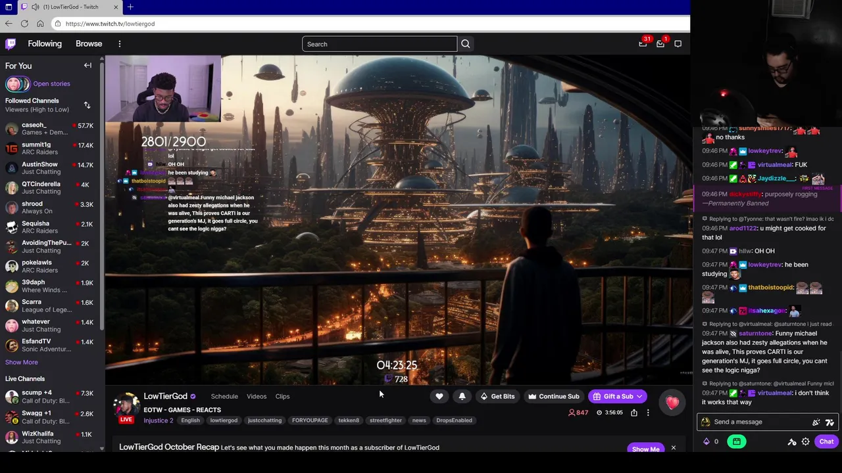Image resolution: width=842 pixels, height=473 pixels.
Task: Open the notifications inbox with badge
Action: click(660, 44)
